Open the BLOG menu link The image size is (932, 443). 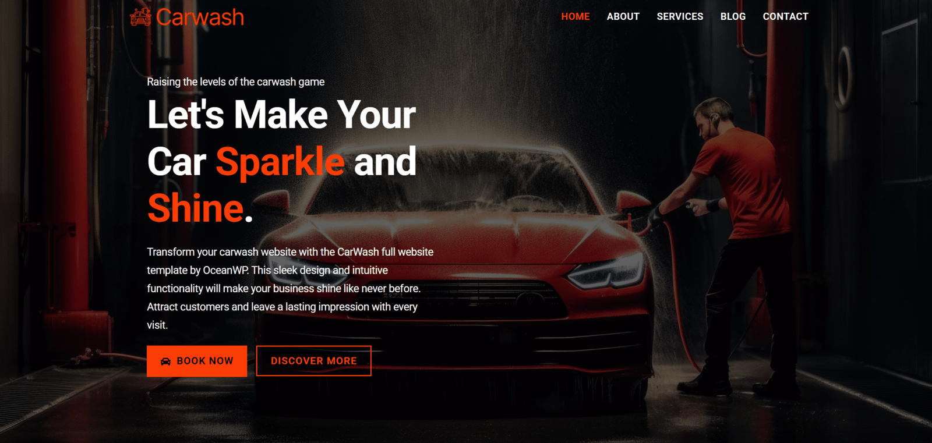(733, 16)
